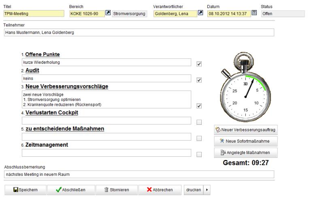Click the stopwatch graphic
324x202 pixels.
pyautogui.click(x=245, y=87)
